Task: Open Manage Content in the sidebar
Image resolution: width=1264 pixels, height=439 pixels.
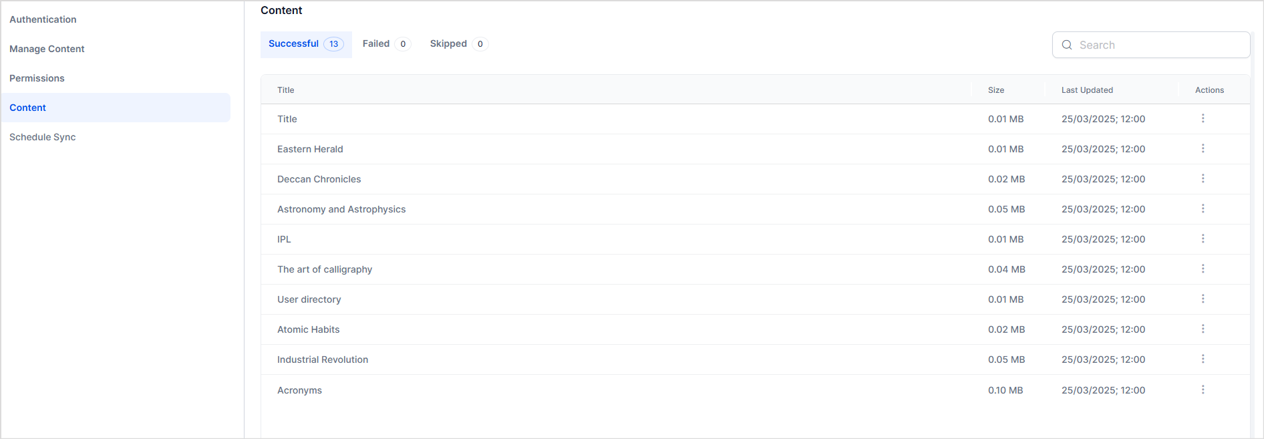Action: pos(47,49)
